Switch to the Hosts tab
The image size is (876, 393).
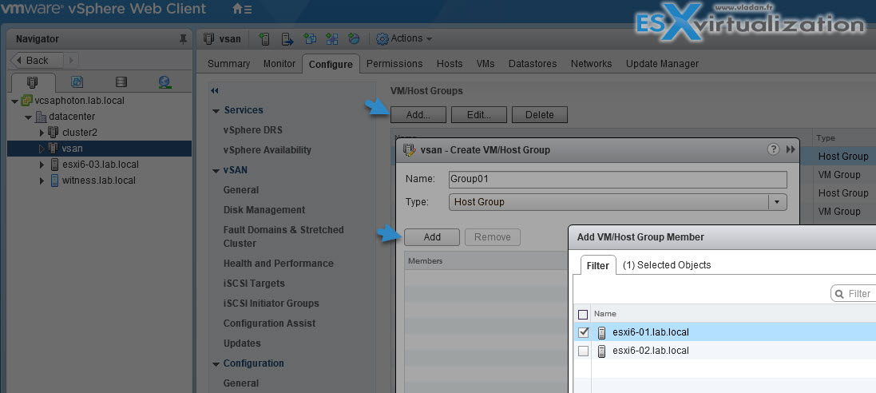(x=450, y=64)
